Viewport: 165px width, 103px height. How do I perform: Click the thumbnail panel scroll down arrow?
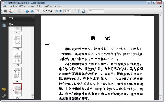[33, 98]
